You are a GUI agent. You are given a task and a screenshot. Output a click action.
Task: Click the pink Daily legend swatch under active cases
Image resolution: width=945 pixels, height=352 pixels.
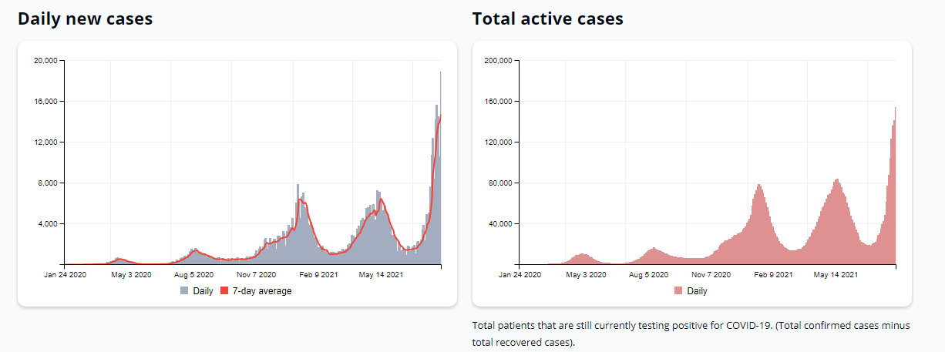[x=678, y=291]
